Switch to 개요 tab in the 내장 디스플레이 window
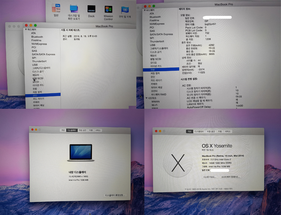The height and width of the screenshot is (215, 281). coord(63,130)
